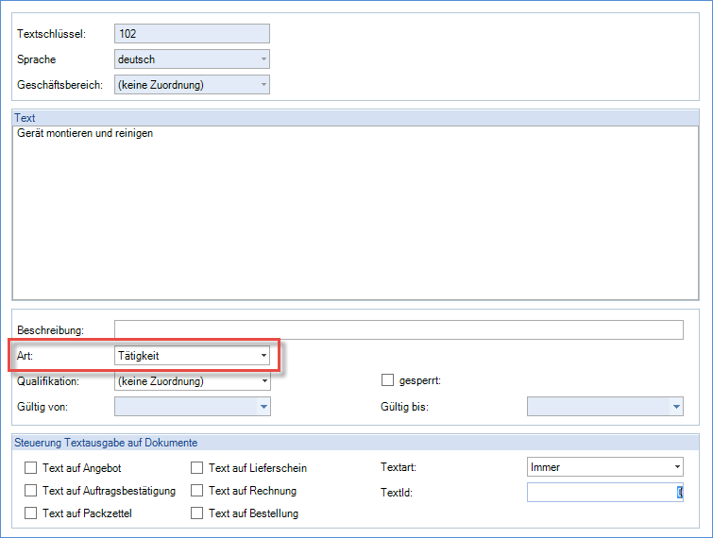Click the Textschlüssel field containing 102
Image resolution: width=713 pixels, height=538 pixels.
[191, 34]
